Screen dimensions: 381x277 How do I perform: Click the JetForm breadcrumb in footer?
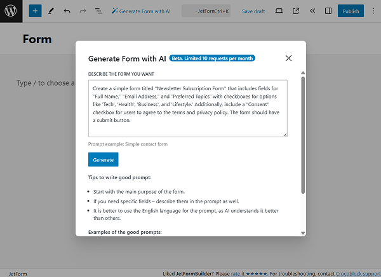[18, 274]
